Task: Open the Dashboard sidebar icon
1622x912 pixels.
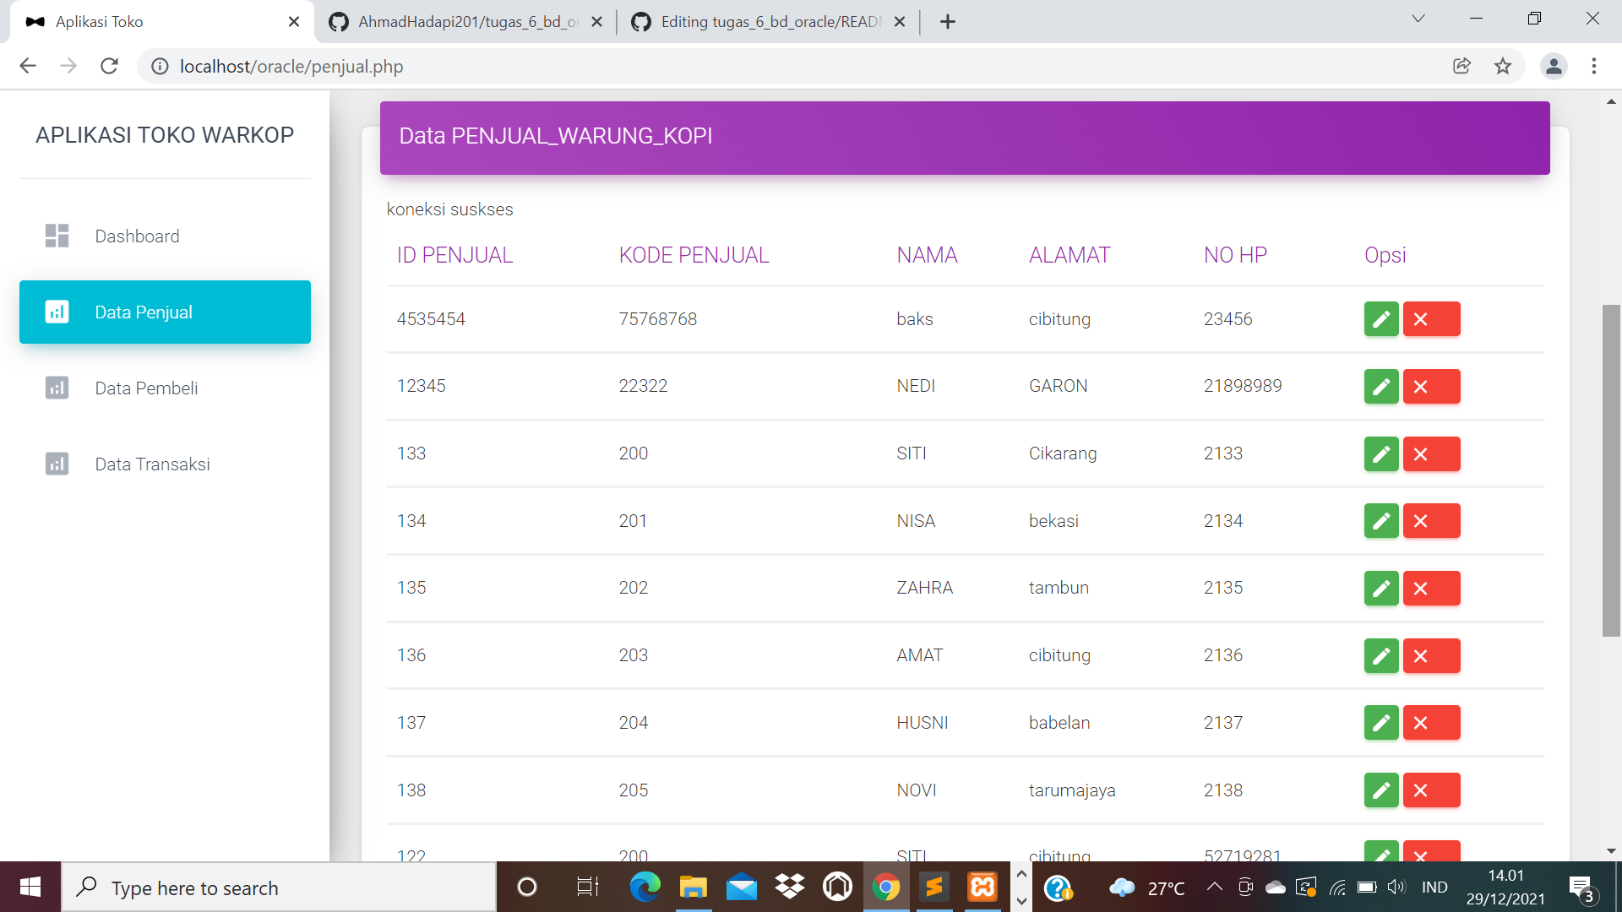Action: point(57,236)
